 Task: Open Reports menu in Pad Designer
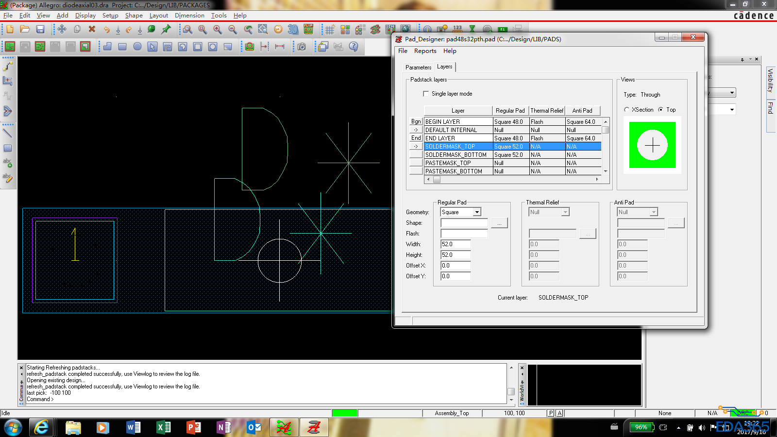(x=425, y=51)
